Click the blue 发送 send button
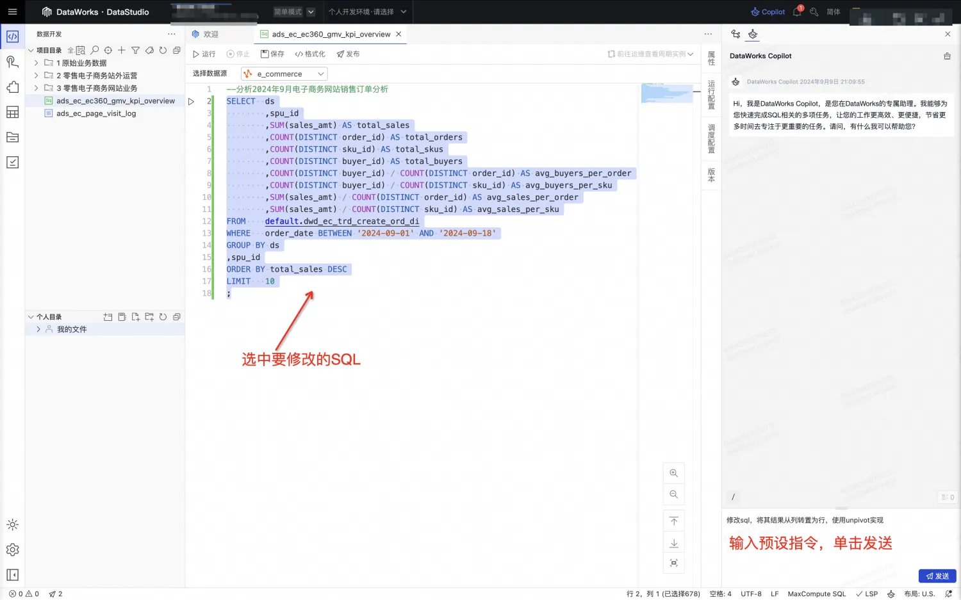Viewport: 961px width, 600px height. click(937, 576)
